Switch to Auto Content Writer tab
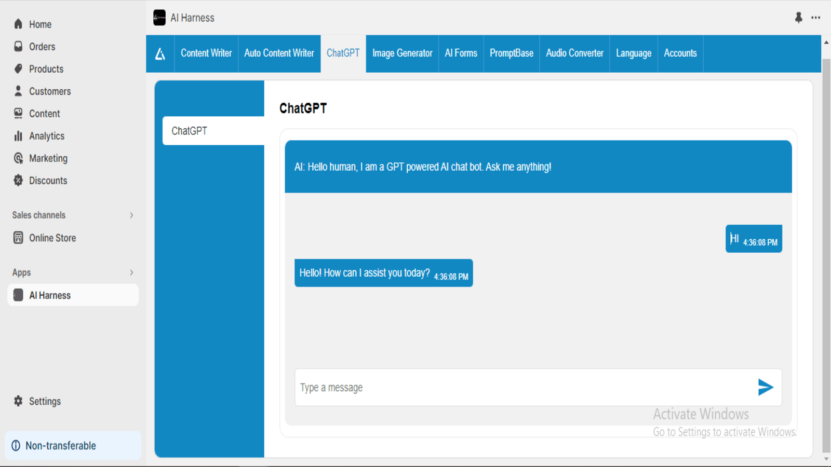The image size is (831, 467). point(279,53)
